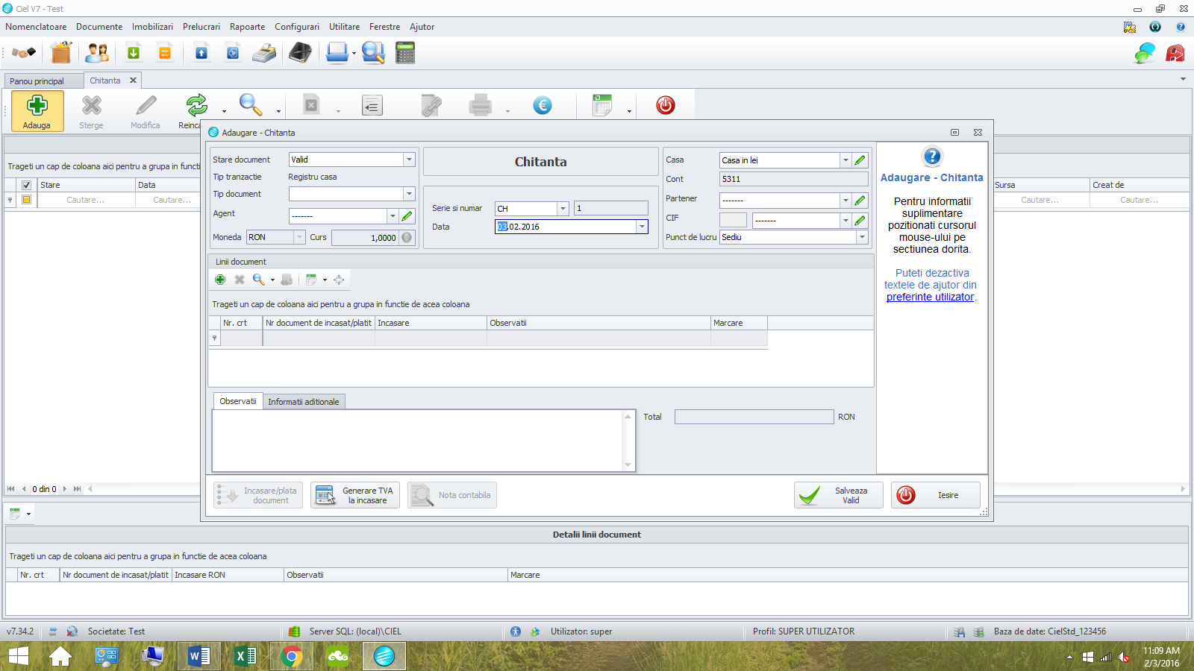Open the Data calendar dropdown
The height and width of the screenshot is (671, 1194).
[642, 227]
